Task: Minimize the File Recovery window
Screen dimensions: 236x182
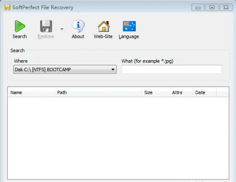Action: click(197, 7)
